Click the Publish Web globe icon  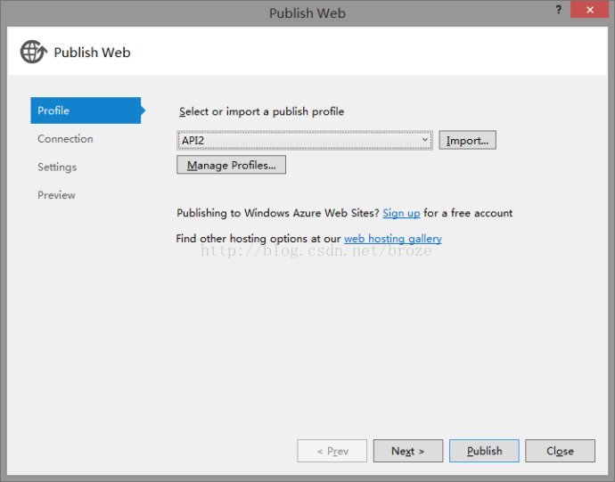tap(34, 52)
